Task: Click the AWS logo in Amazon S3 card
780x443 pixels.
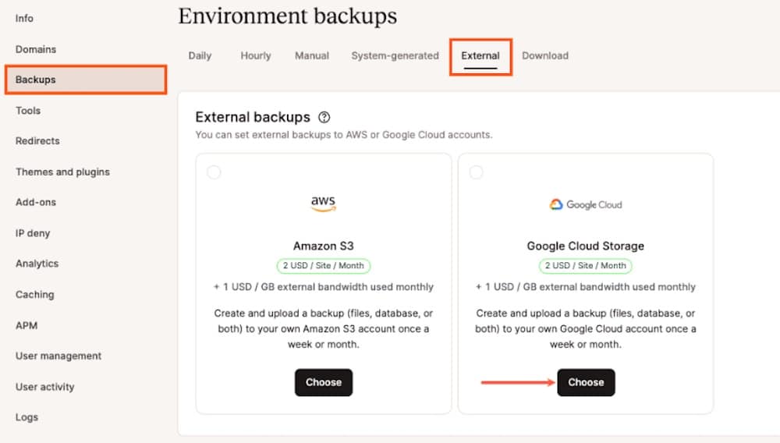Action: click(x=323, y=204)
